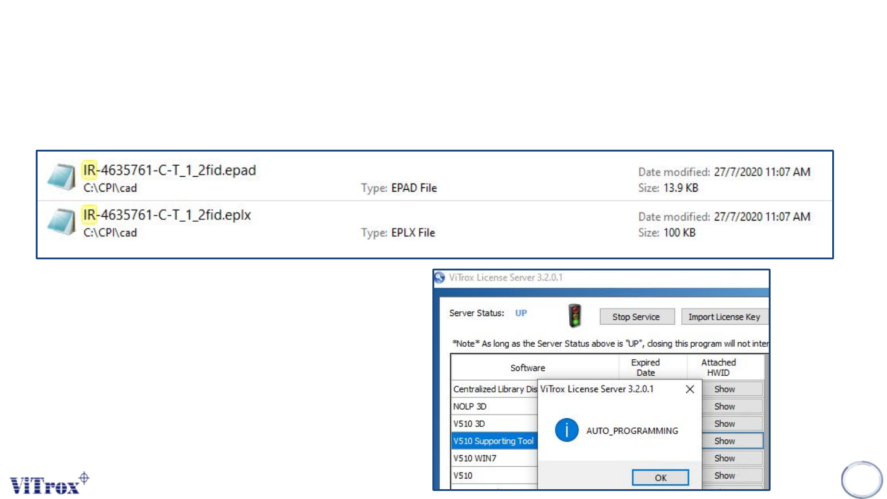Click the 'Size: 13.9 KB' text
The image size is (887, 499).
[x=668, y=188]
